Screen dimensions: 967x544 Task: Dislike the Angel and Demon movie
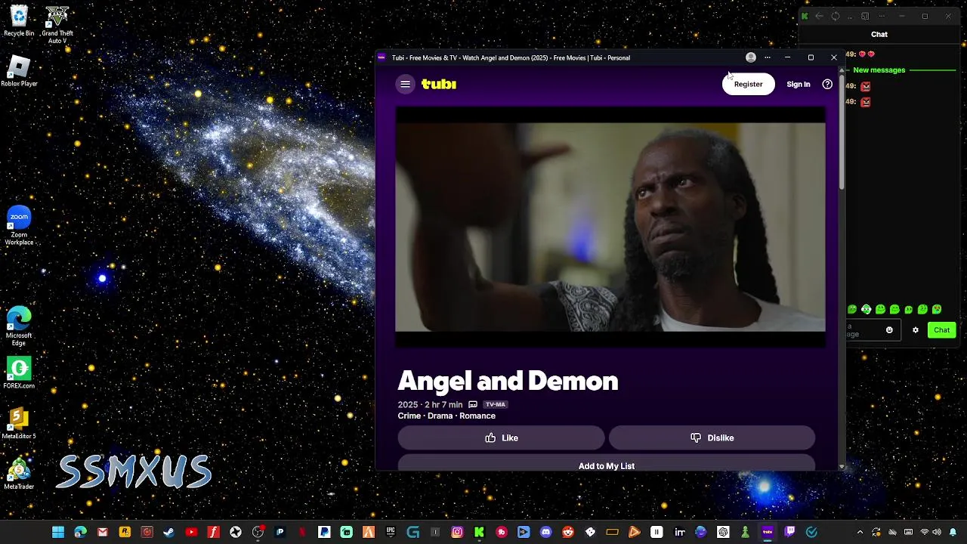tap(712, 437)
